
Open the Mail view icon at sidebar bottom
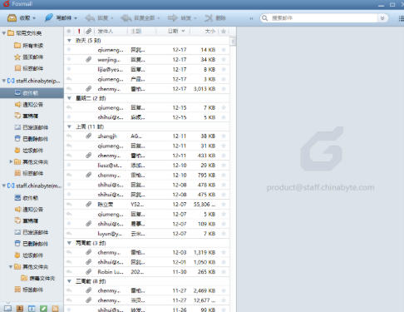tap(7, 309)
